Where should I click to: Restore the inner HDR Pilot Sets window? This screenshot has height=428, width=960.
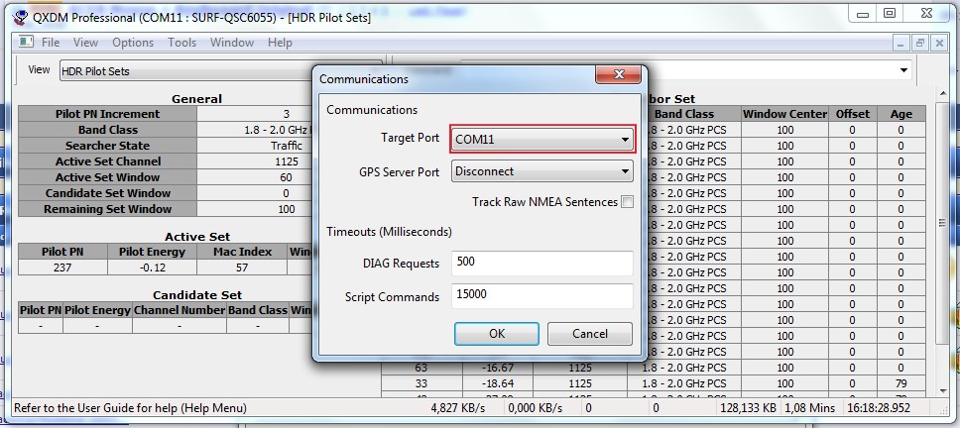click(920, 43)
